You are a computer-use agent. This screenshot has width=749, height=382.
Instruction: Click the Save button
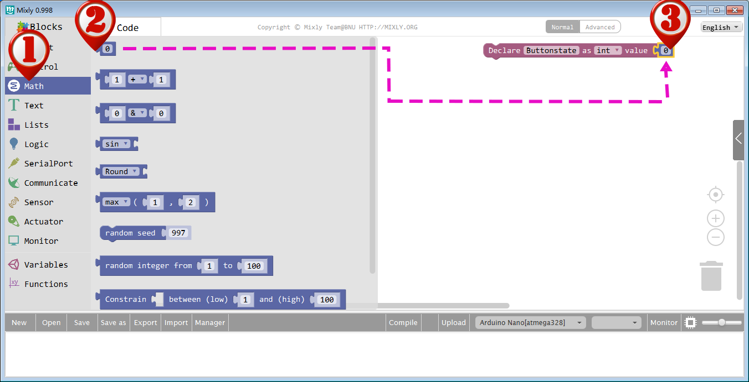point(82,322)
